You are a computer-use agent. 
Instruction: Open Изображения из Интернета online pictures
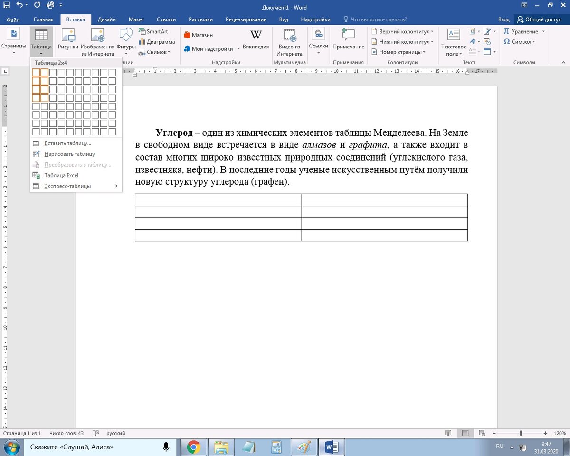(97, 42)
